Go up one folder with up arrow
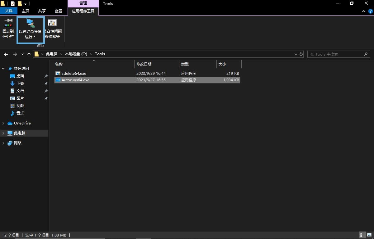The image size is (374, 239). [x=29, y=54]
